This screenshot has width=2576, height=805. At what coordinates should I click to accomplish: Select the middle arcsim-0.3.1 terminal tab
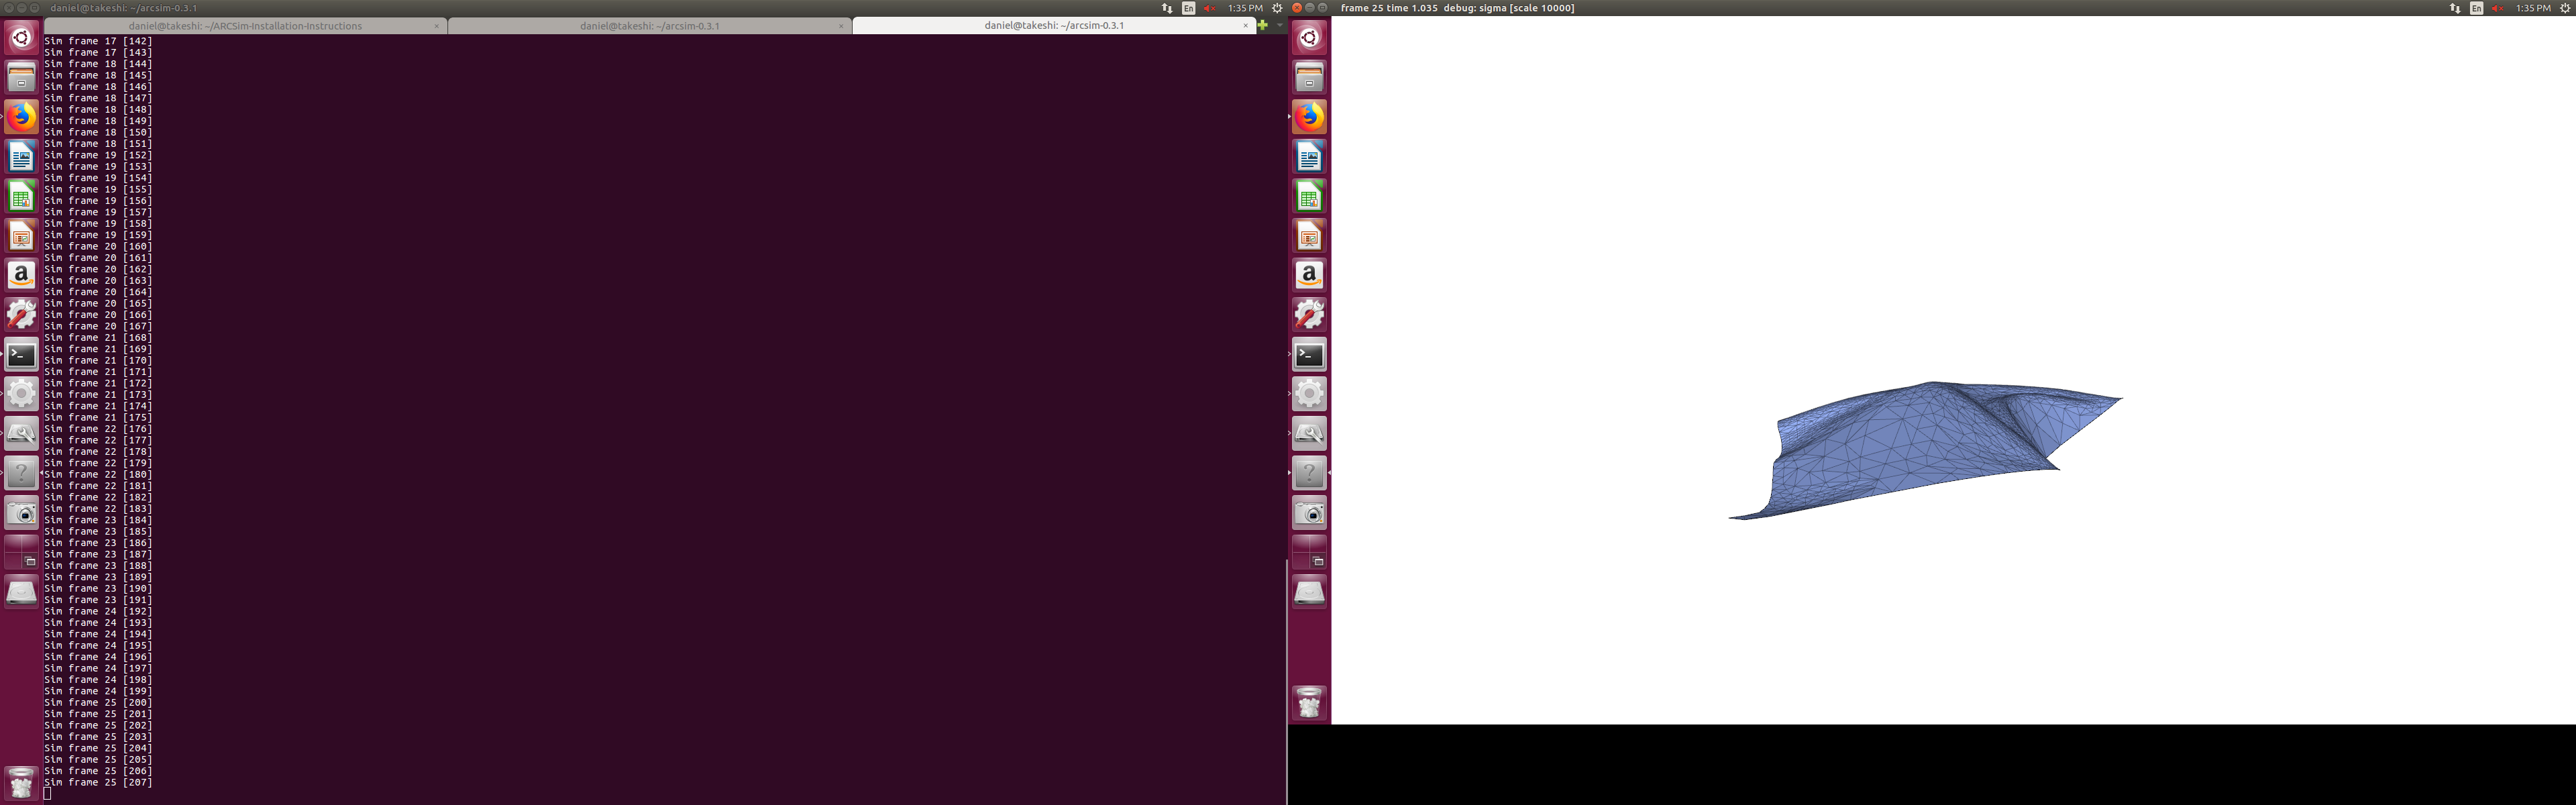[649, 26]
